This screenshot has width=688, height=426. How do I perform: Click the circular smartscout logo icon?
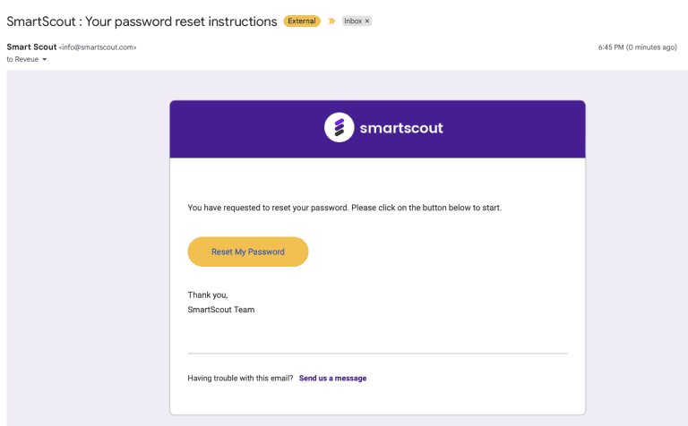[x=339, y=128]
